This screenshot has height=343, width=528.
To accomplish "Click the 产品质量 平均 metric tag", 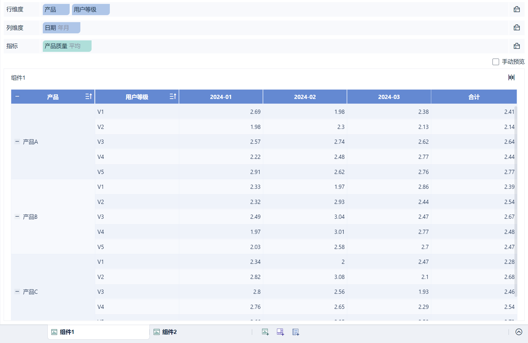I will pyautogui.click(x=67, y=46).
